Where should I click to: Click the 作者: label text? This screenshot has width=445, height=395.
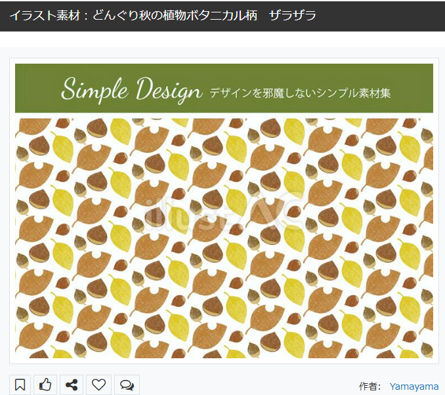(370, 386)
